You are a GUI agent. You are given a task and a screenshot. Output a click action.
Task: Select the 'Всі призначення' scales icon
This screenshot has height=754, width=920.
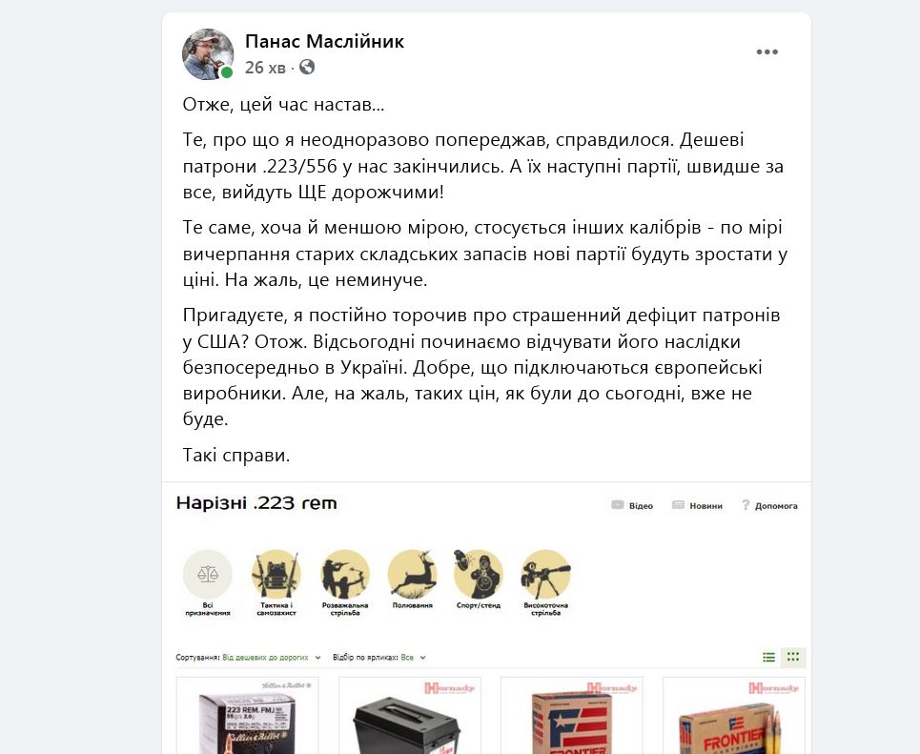coord(208,575)
